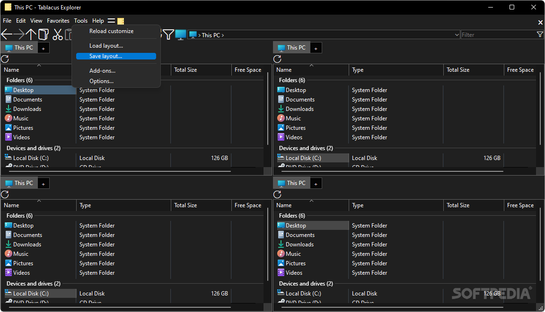Sort by Type column in bottom-right pane
Viewport: 545px width, 312px height.
[396, 205]
